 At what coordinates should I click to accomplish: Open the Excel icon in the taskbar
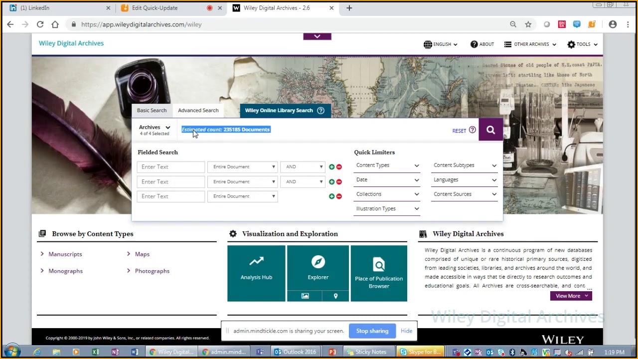[x=96, y=352]
